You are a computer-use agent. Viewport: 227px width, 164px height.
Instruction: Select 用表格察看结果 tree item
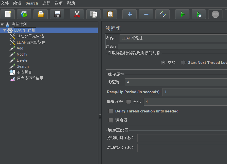point(30,78)
